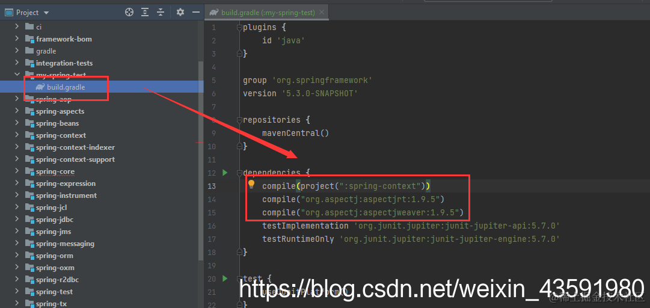Fold the plugins block
Screen dimensions: 650x308
pyautogui.click(x=239, y=27)
